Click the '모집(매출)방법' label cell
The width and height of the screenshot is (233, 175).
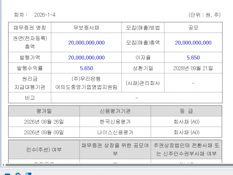click(143, 28)
